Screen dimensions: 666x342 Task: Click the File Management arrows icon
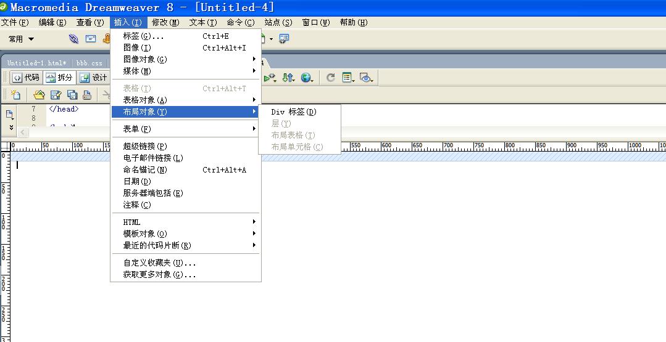288,78
